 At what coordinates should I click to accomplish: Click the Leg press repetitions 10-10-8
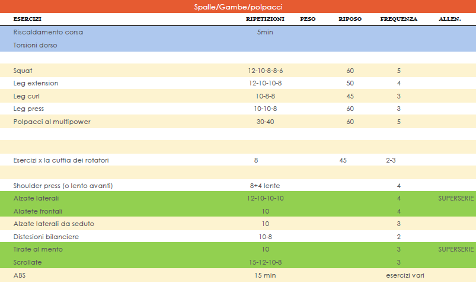[x=265, y=109]
